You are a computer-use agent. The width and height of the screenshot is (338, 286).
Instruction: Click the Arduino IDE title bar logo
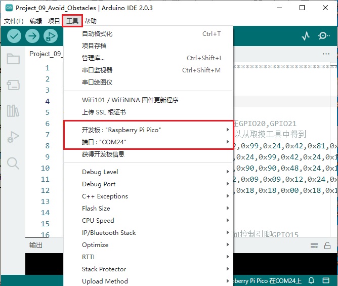point(9,8)
